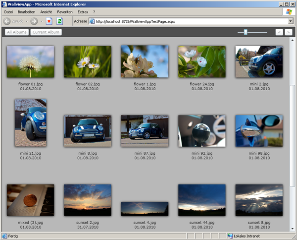
Task: Click the vertical scrollbar thumb
Action: [x=292, y=136]
